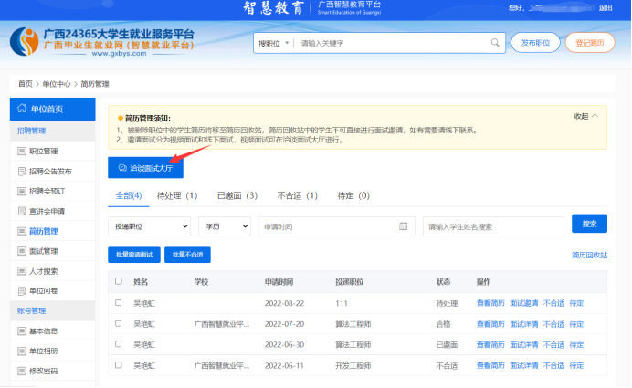
Task: Click the 职位管理 sidebar icon
Action: 21,152
